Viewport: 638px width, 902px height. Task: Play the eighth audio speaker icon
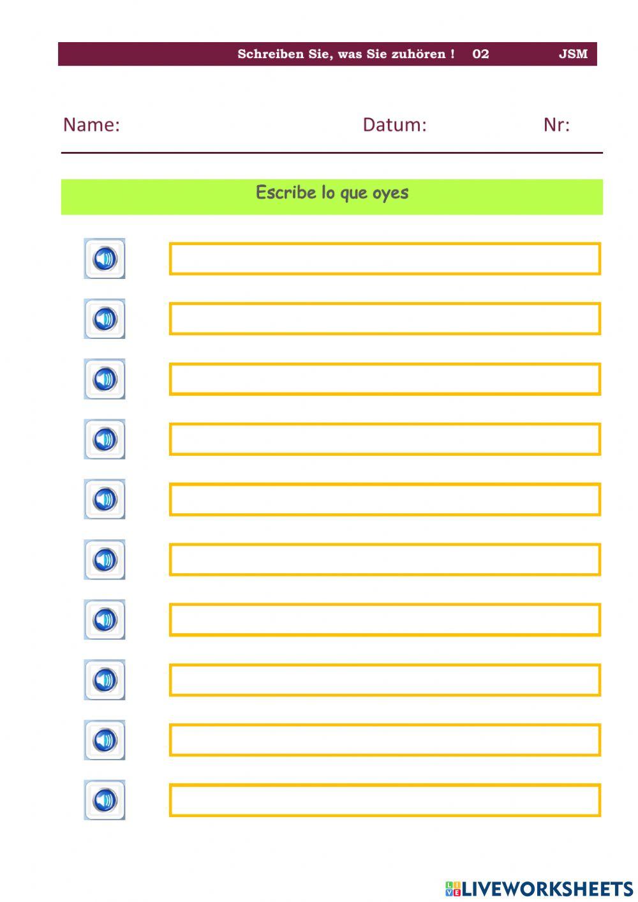pyautogui.click(x=105, y=680)
